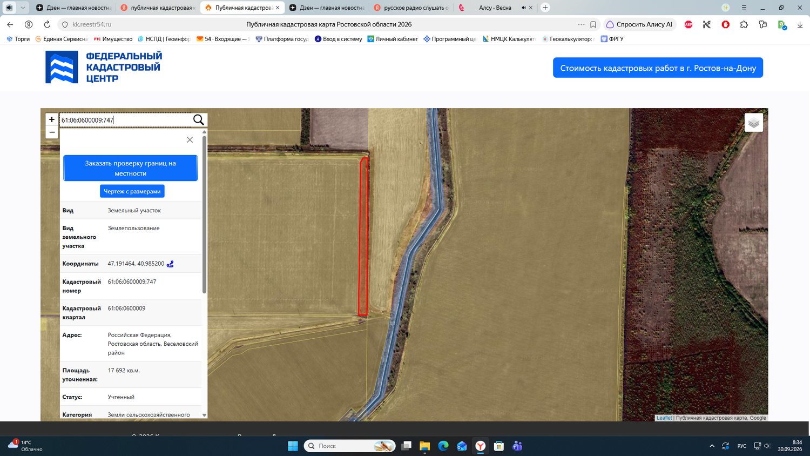The height and width of the screenshot is (456, 810).
Task: Open the Federal Cadastral Center logo
Action: click(104, 68)
